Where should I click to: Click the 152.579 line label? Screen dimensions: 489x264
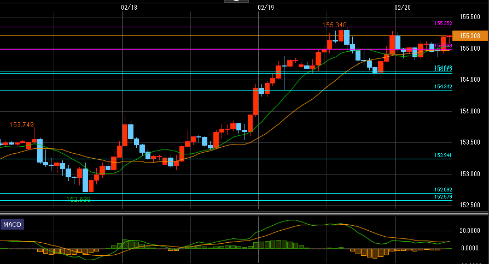pos(443,196)
